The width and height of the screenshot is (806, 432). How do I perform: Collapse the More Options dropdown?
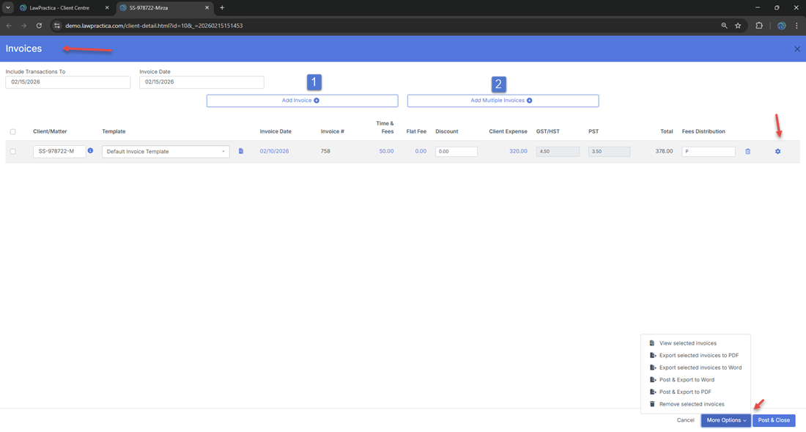click(725, 420)
